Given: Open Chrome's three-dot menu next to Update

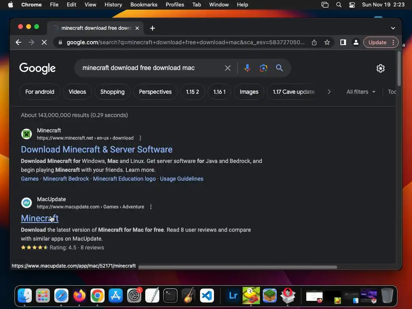Looking at the screenshot, I should [393, 42].
